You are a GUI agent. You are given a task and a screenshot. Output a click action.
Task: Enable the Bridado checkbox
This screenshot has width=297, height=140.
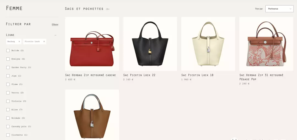[8, 118]
